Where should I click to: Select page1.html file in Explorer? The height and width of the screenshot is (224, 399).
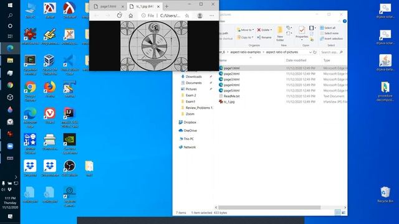(x=231, y=68)
